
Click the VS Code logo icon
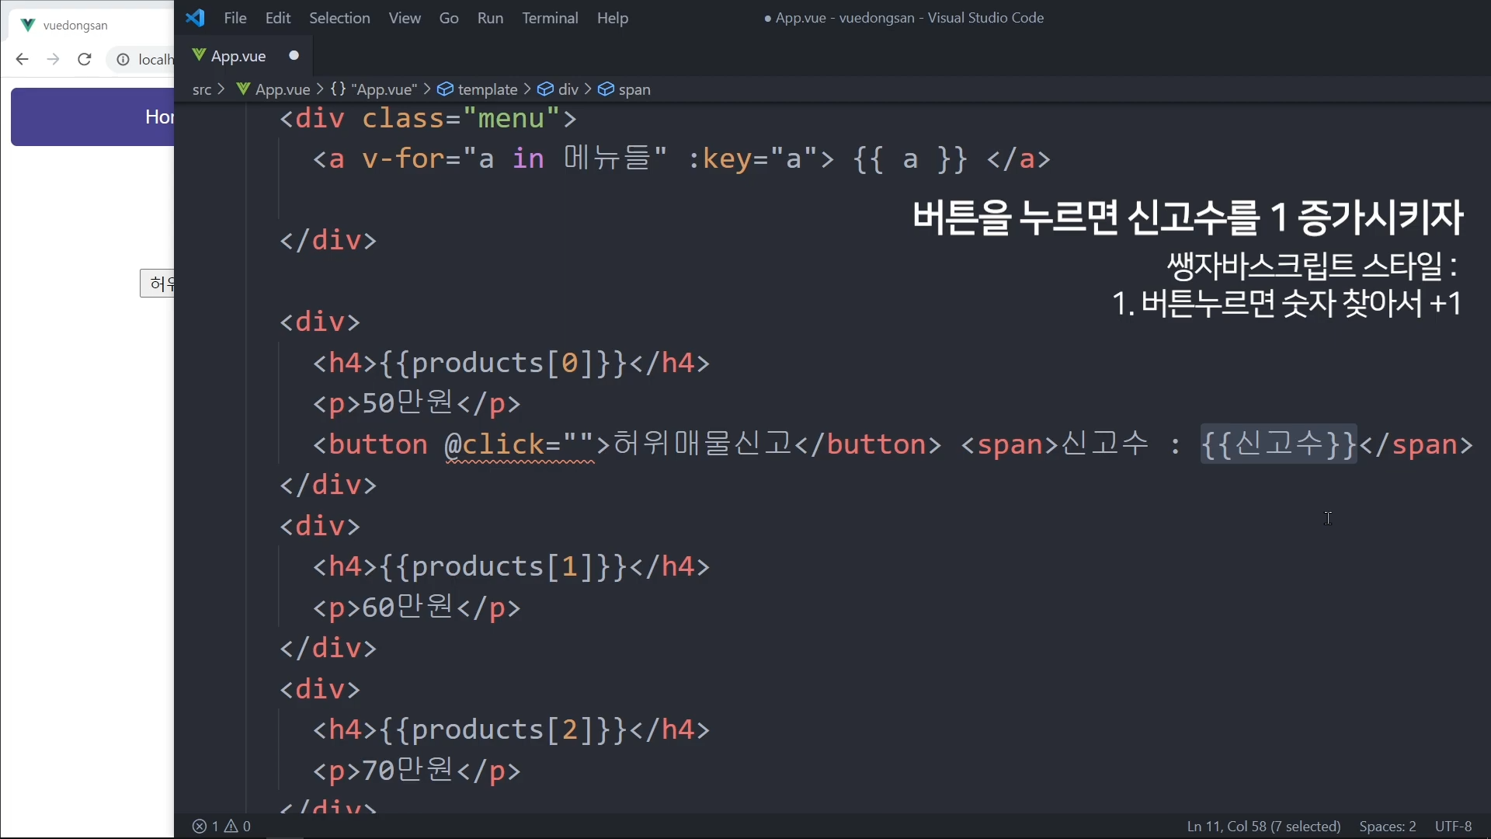click(x=195, y=18)
